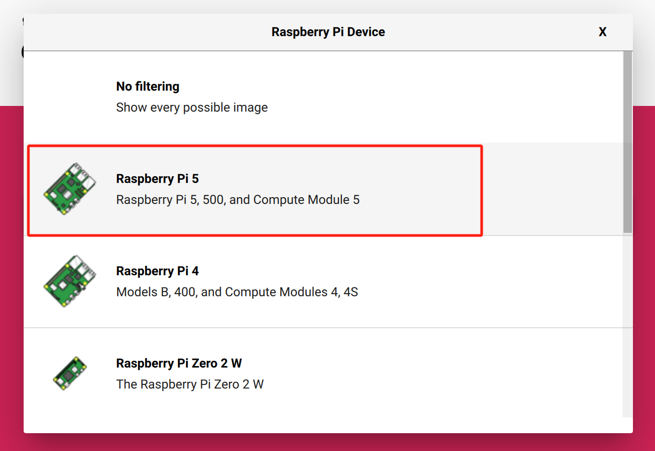Image resolution: width=655 pixels, height=451 pixels.
Task: Choose the Raspberry Pi Zero 2 W icon
Action: click(x=70, y=373)
